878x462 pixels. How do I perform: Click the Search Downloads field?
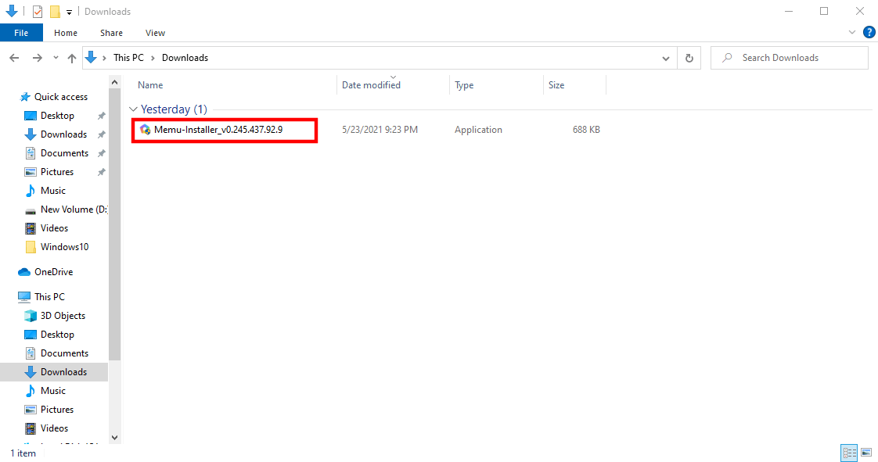[x=789, y=58]
